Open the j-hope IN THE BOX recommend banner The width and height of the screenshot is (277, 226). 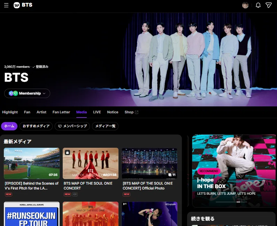234,171
